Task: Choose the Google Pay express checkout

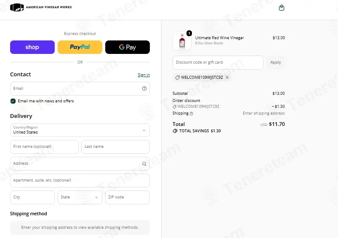Action: pos(128,47)
